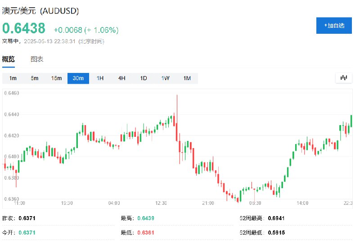Add AUDUSD to watchlist with +加自选
360x244 pixels.
pyautogui.click(x=334, y=26)
